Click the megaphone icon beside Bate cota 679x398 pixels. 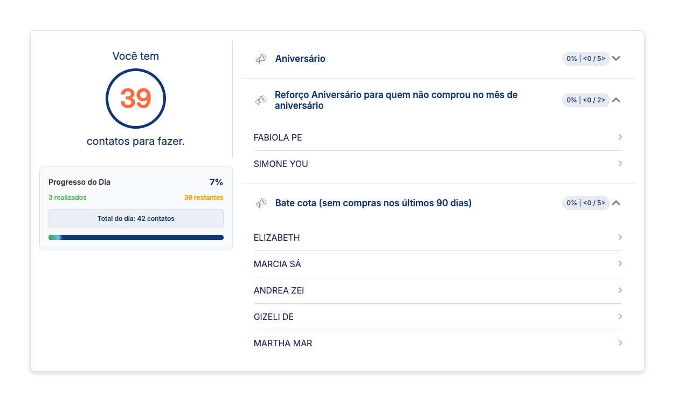click(261, 203)
